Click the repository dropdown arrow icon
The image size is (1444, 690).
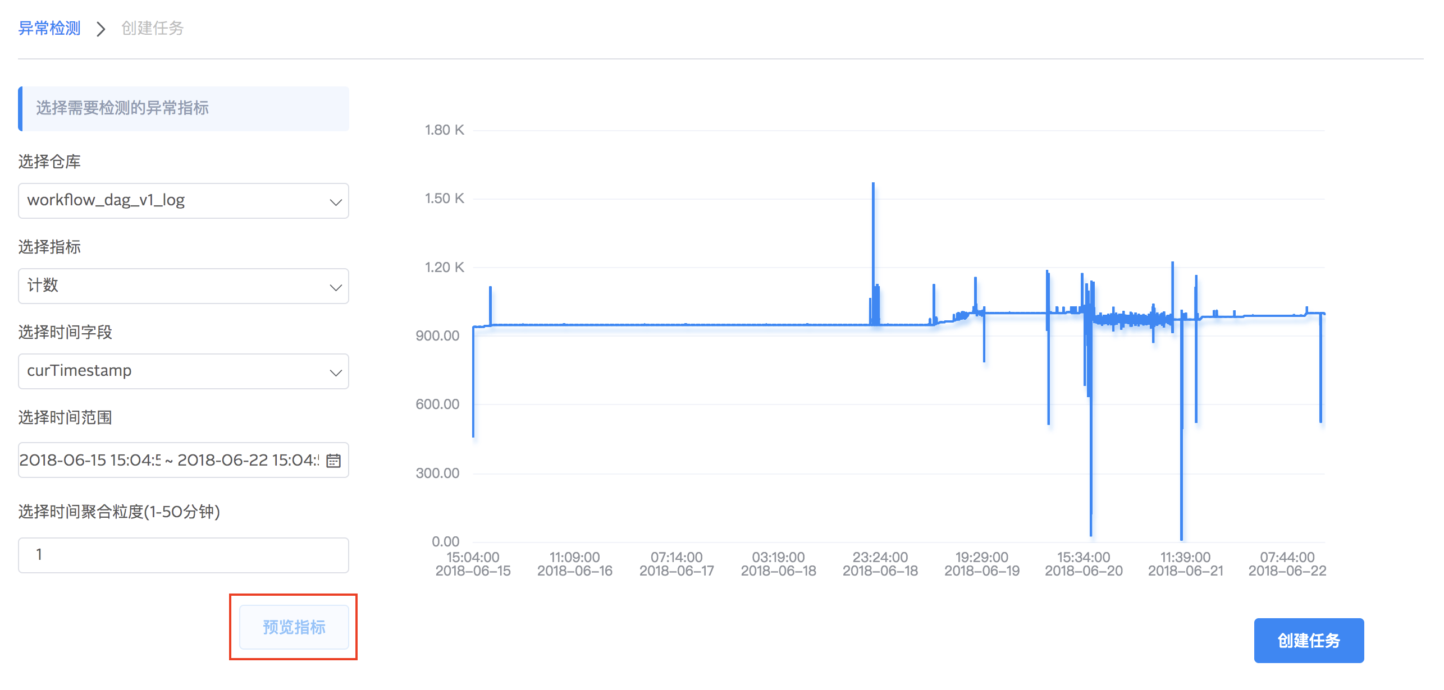(x=336, y=202)
